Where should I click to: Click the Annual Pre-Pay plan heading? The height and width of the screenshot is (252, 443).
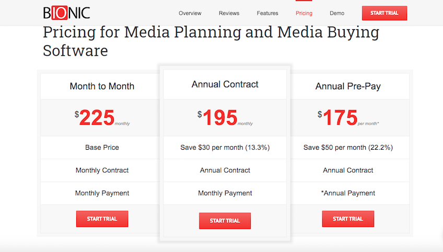click(348, 86)
